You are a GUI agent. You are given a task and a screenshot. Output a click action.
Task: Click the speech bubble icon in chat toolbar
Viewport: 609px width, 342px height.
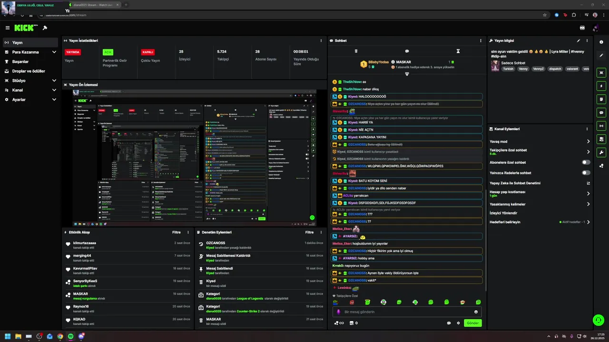pyautogui.click(x=407, y=51)
